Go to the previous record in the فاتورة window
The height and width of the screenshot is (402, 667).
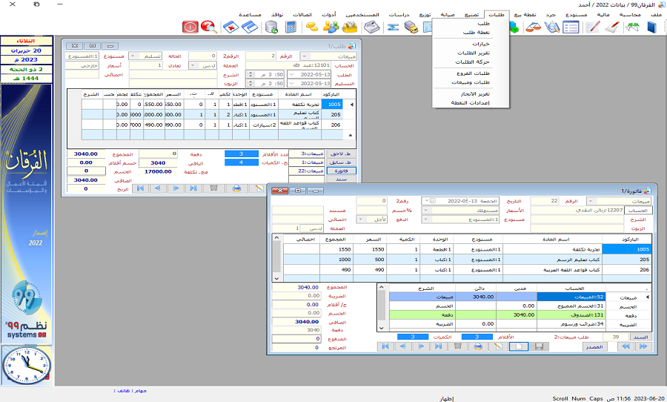coord(403,346)
